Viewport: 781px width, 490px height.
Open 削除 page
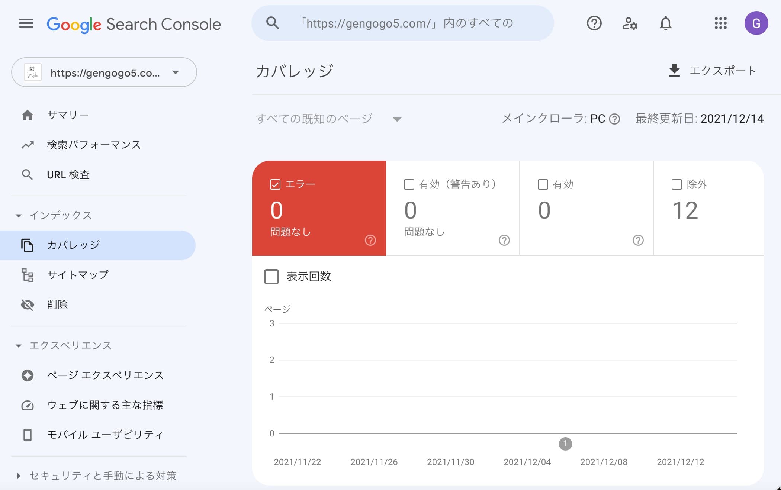tap(98, 305)
